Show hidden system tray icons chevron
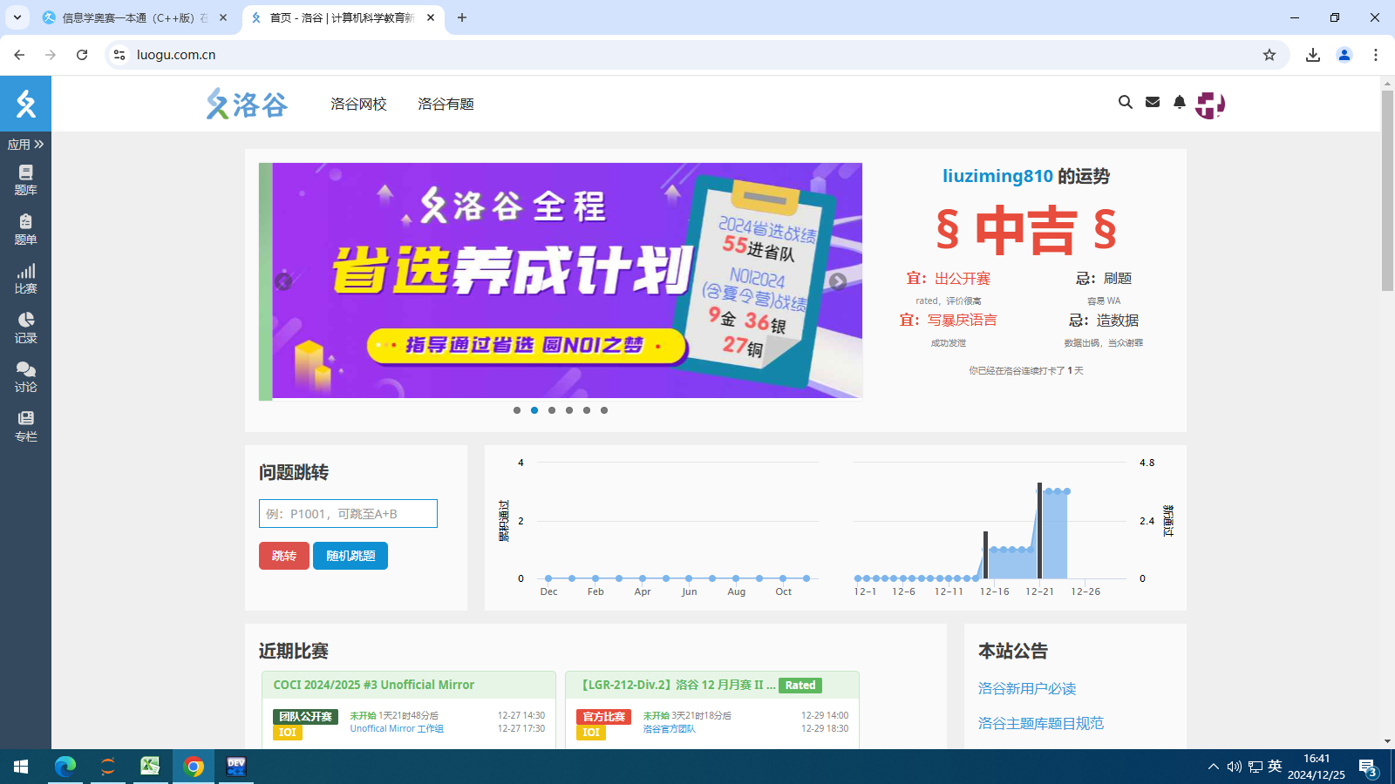The image size is (1395, 784). click(1213, 767)
